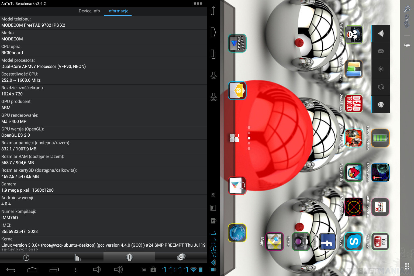Toggle auto-sync in the power control widget

coord(381,87)
